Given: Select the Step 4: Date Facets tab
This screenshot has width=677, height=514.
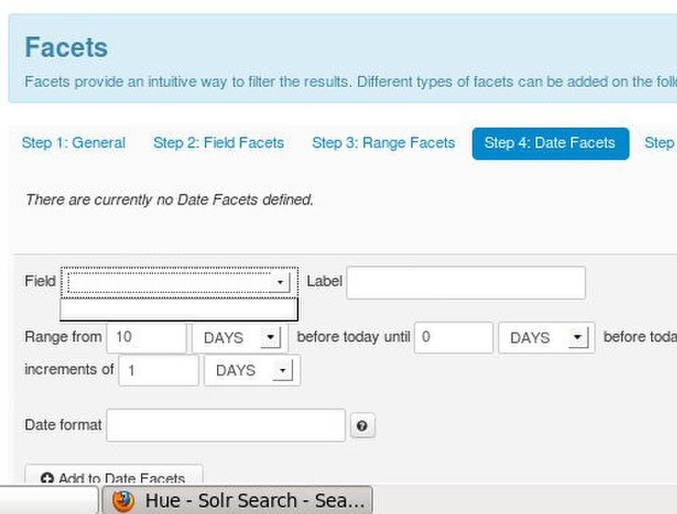Looking at the screenshot, I should [x=550, y=143].
